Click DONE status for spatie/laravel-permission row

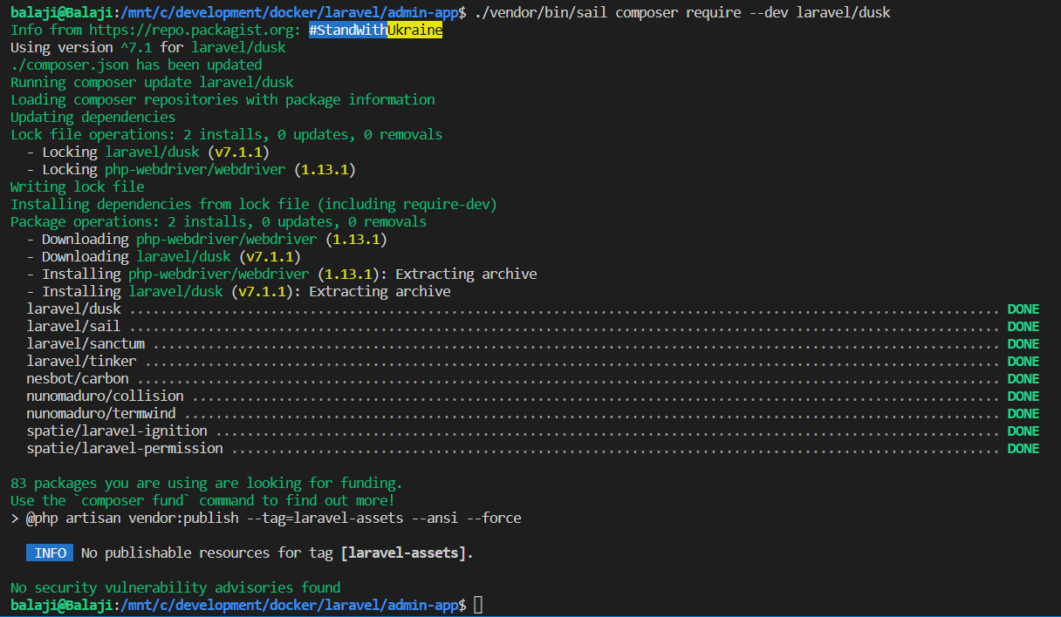[x=1023, y=448]
